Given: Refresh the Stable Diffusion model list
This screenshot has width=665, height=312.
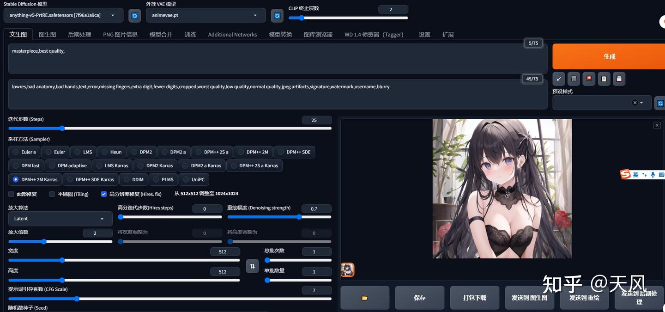Looking at the screenshot, I should pos(135,16).
